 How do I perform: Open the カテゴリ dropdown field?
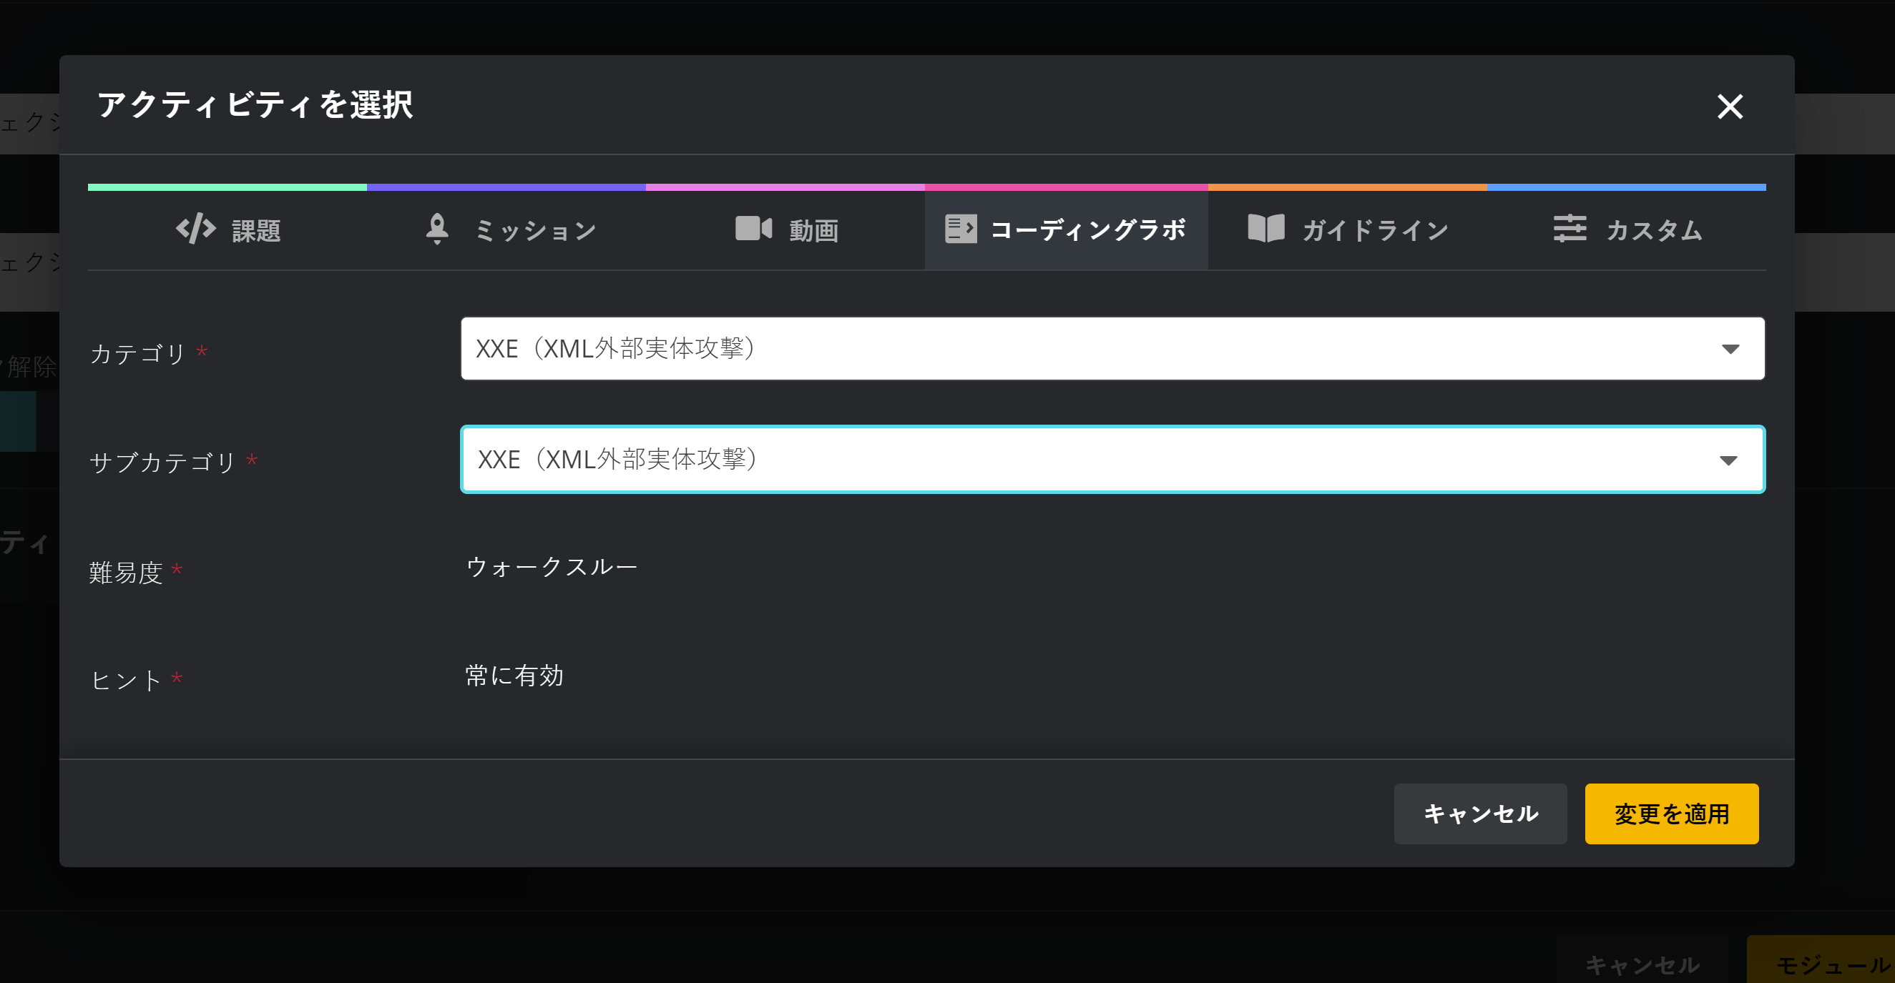click(x=1112, y=348)
